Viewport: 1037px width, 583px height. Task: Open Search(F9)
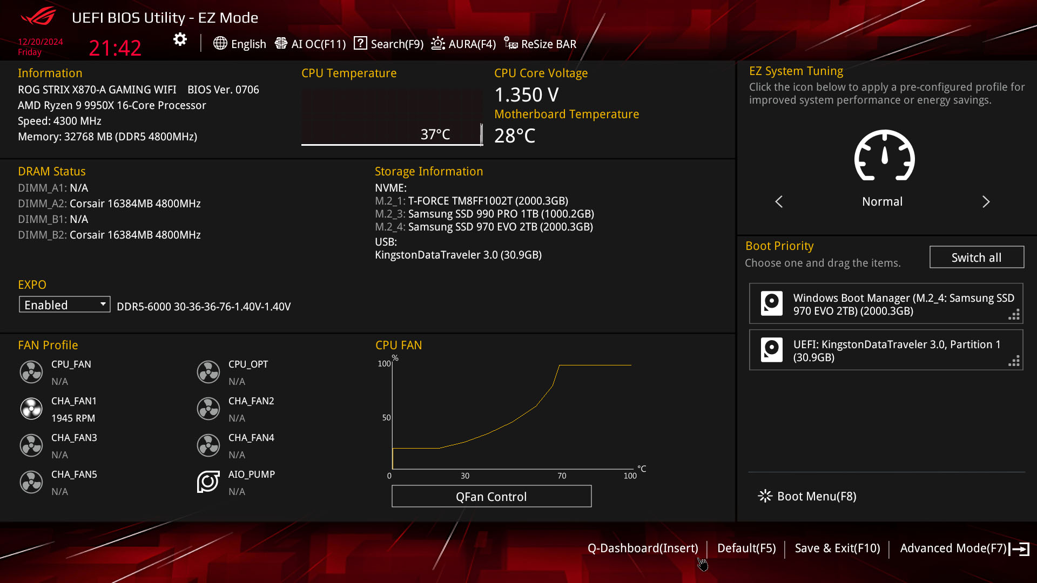397,44
